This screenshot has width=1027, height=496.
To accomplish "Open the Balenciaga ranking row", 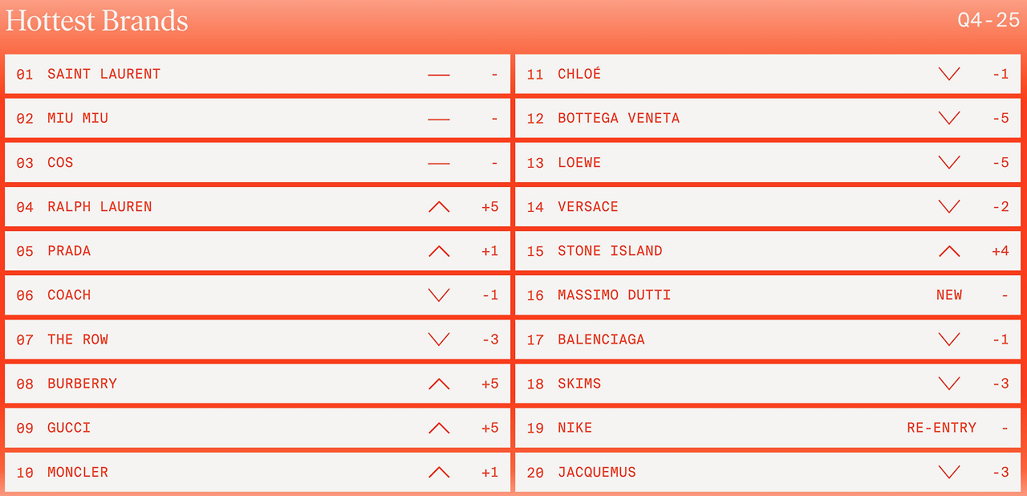I will click(768, 339).
